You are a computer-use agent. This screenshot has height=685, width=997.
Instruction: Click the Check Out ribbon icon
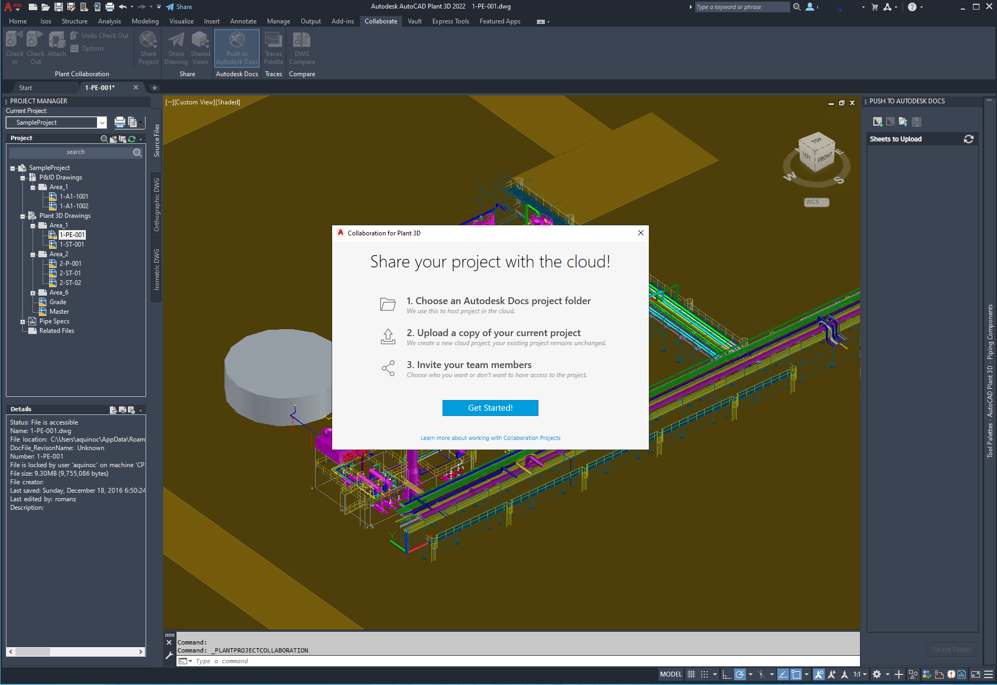coord(35,48)
